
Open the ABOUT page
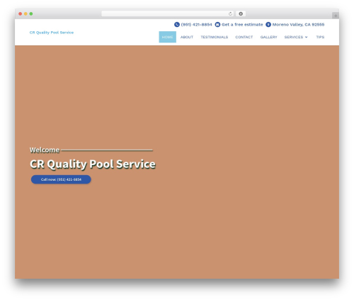point(187,37)
